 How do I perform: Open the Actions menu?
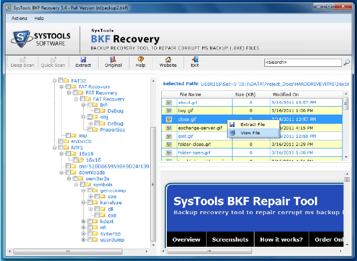[19, 18]
